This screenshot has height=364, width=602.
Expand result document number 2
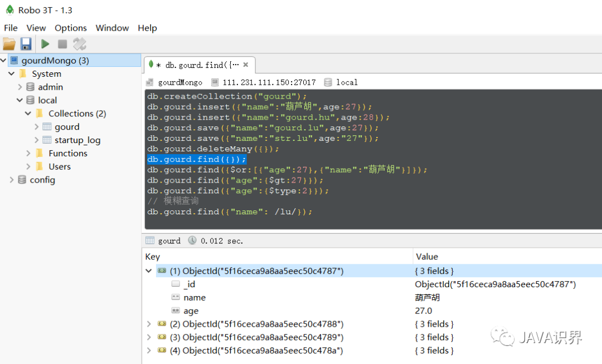(149, 324)
